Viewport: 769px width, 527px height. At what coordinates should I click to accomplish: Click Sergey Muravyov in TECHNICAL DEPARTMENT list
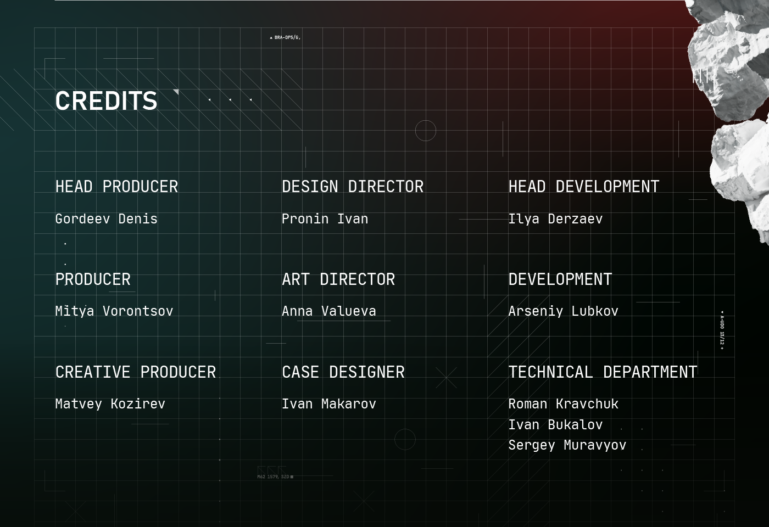(567, 445)
